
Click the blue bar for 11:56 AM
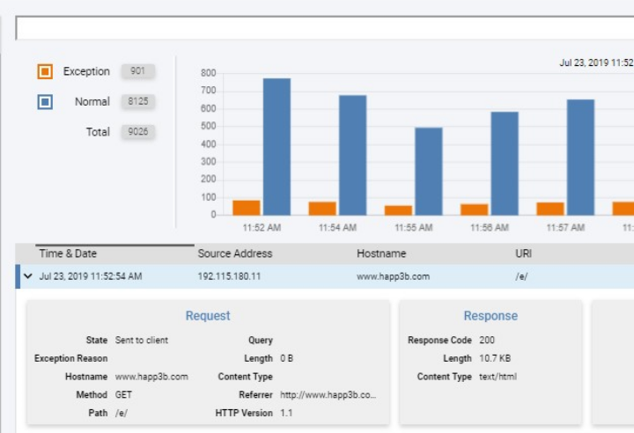[x=505, y=164]
